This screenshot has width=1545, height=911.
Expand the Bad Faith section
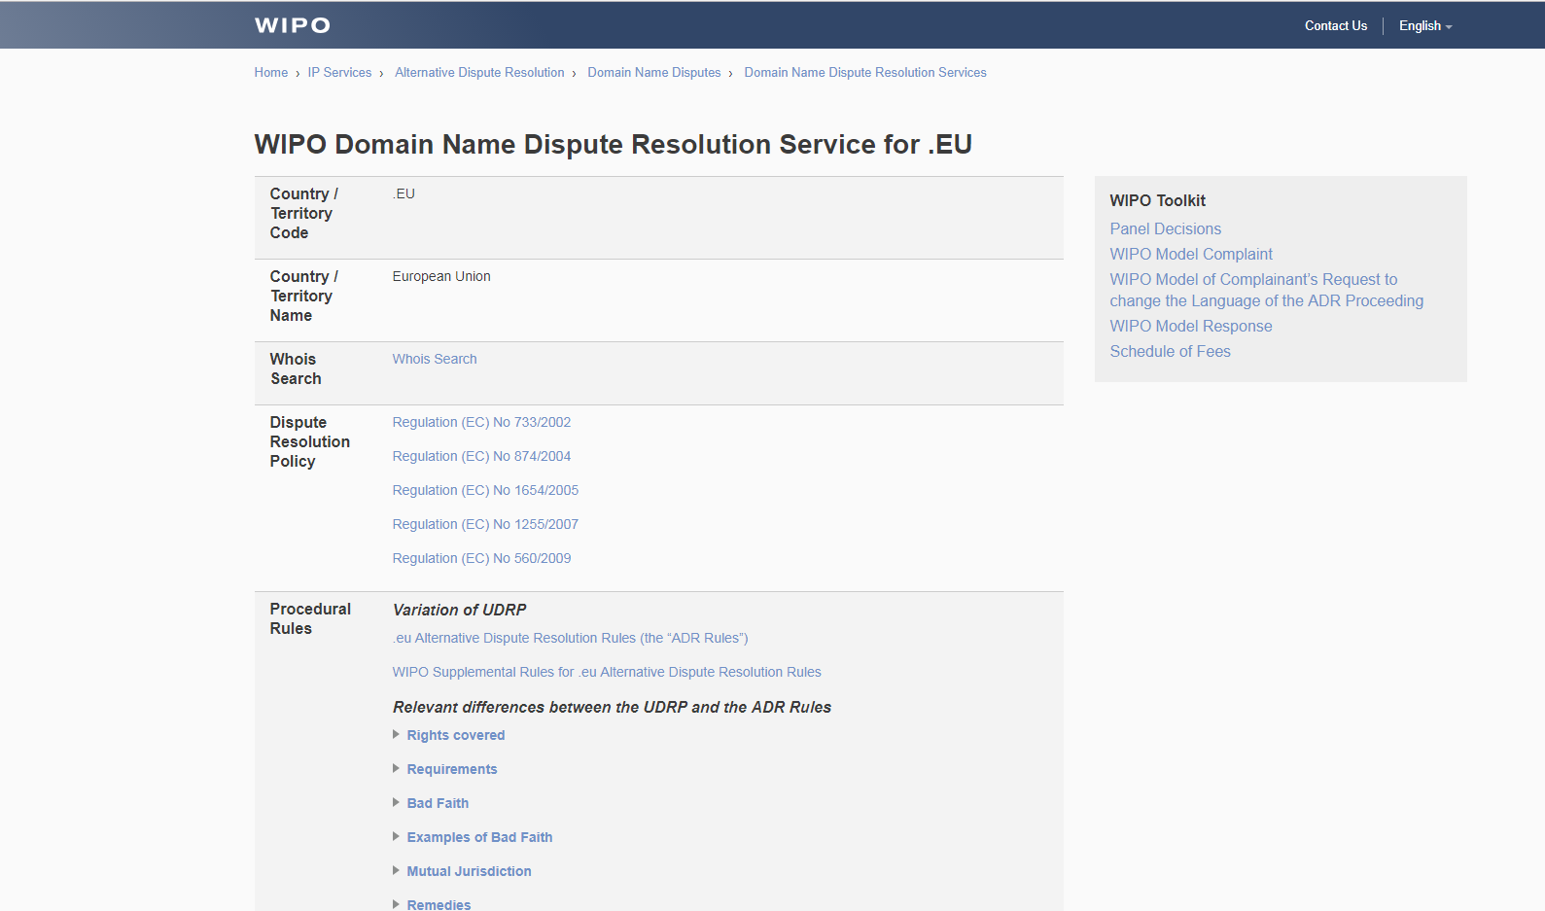[x=438, y=803]
